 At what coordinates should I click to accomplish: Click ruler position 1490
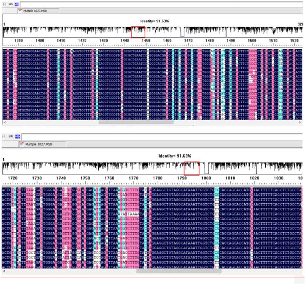231,41
